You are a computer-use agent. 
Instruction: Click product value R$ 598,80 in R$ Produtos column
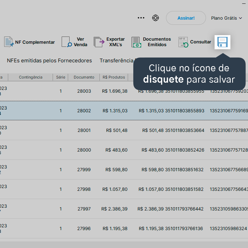click(x=116, y=169)
